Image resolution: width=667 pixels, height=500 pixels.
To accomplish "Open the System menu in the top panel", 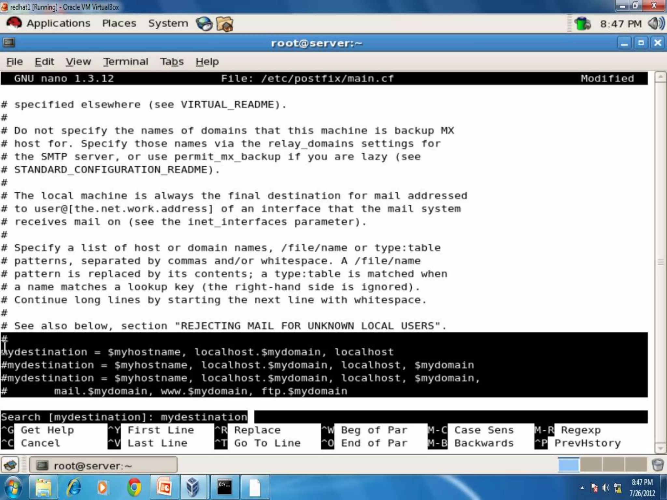I will [168, 23].
